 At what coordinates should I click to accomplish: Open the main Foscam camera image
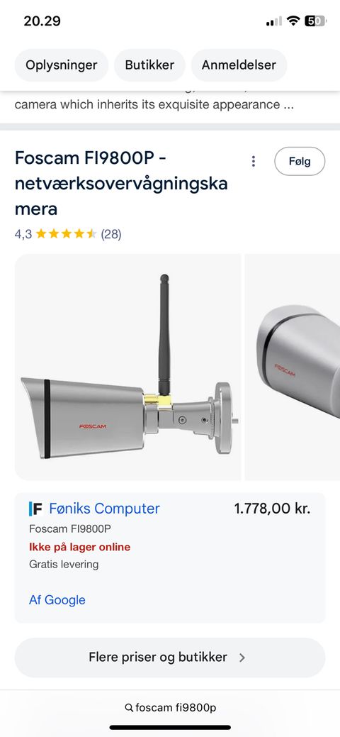click(x=127, y=367)
